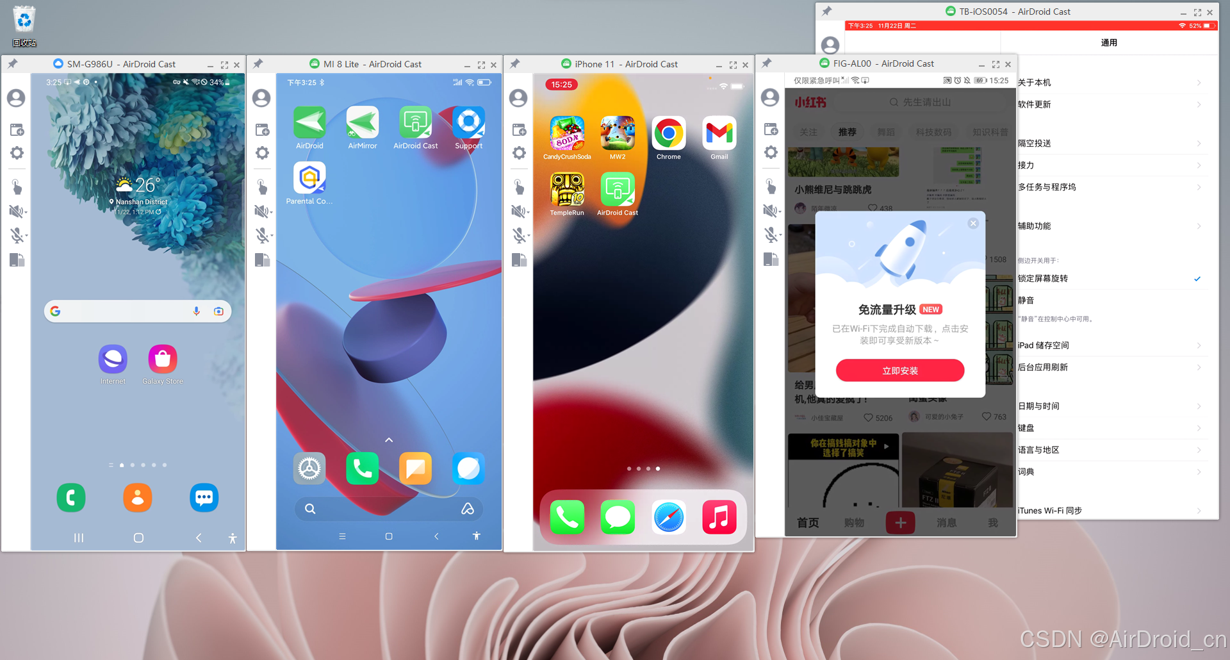Image resolution: width=1230 pixels, height=660 pixels.
Task: Mute speaker in MI 8 Lite cast sidebar
Action: 262,211
